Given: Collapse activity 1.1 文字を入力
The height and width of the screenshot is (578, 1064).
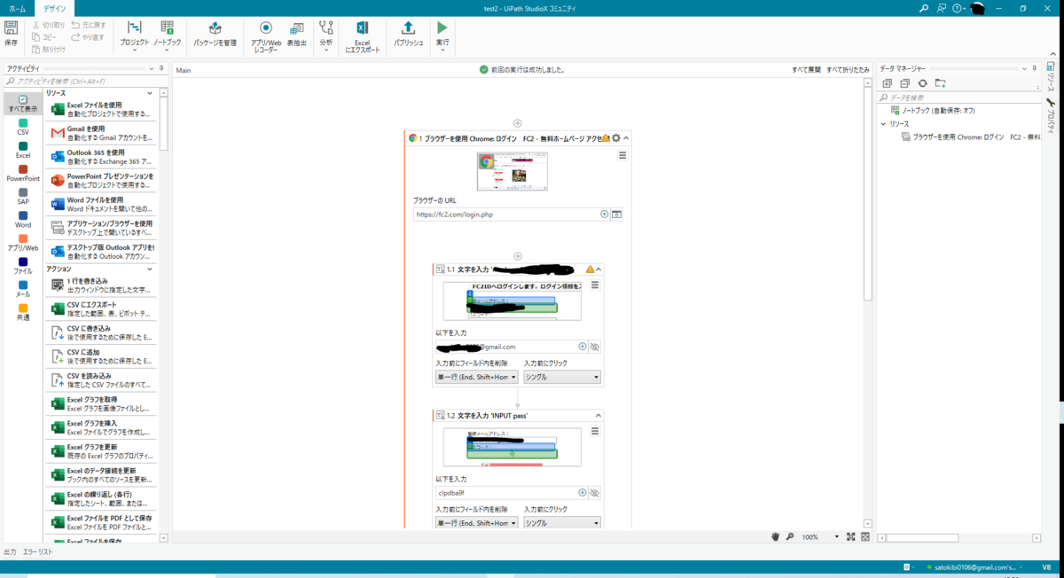Looking at the screenshot, I should [x=598, y=269].
